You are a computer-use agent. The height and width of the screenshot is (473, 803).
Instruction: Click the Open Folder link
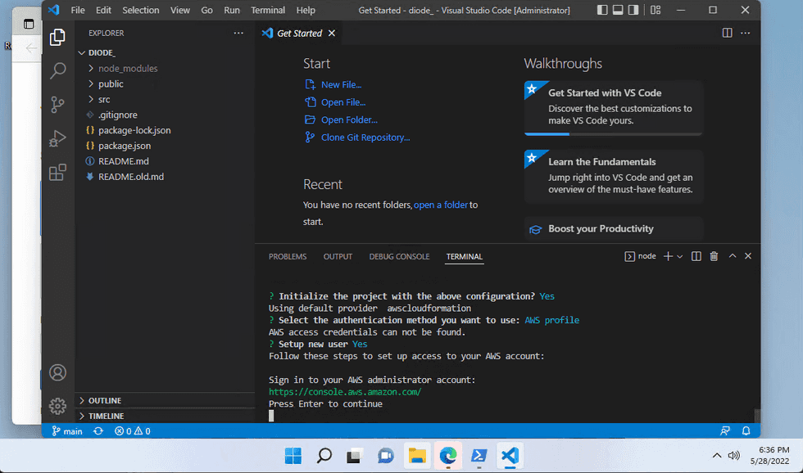[349, 119]
